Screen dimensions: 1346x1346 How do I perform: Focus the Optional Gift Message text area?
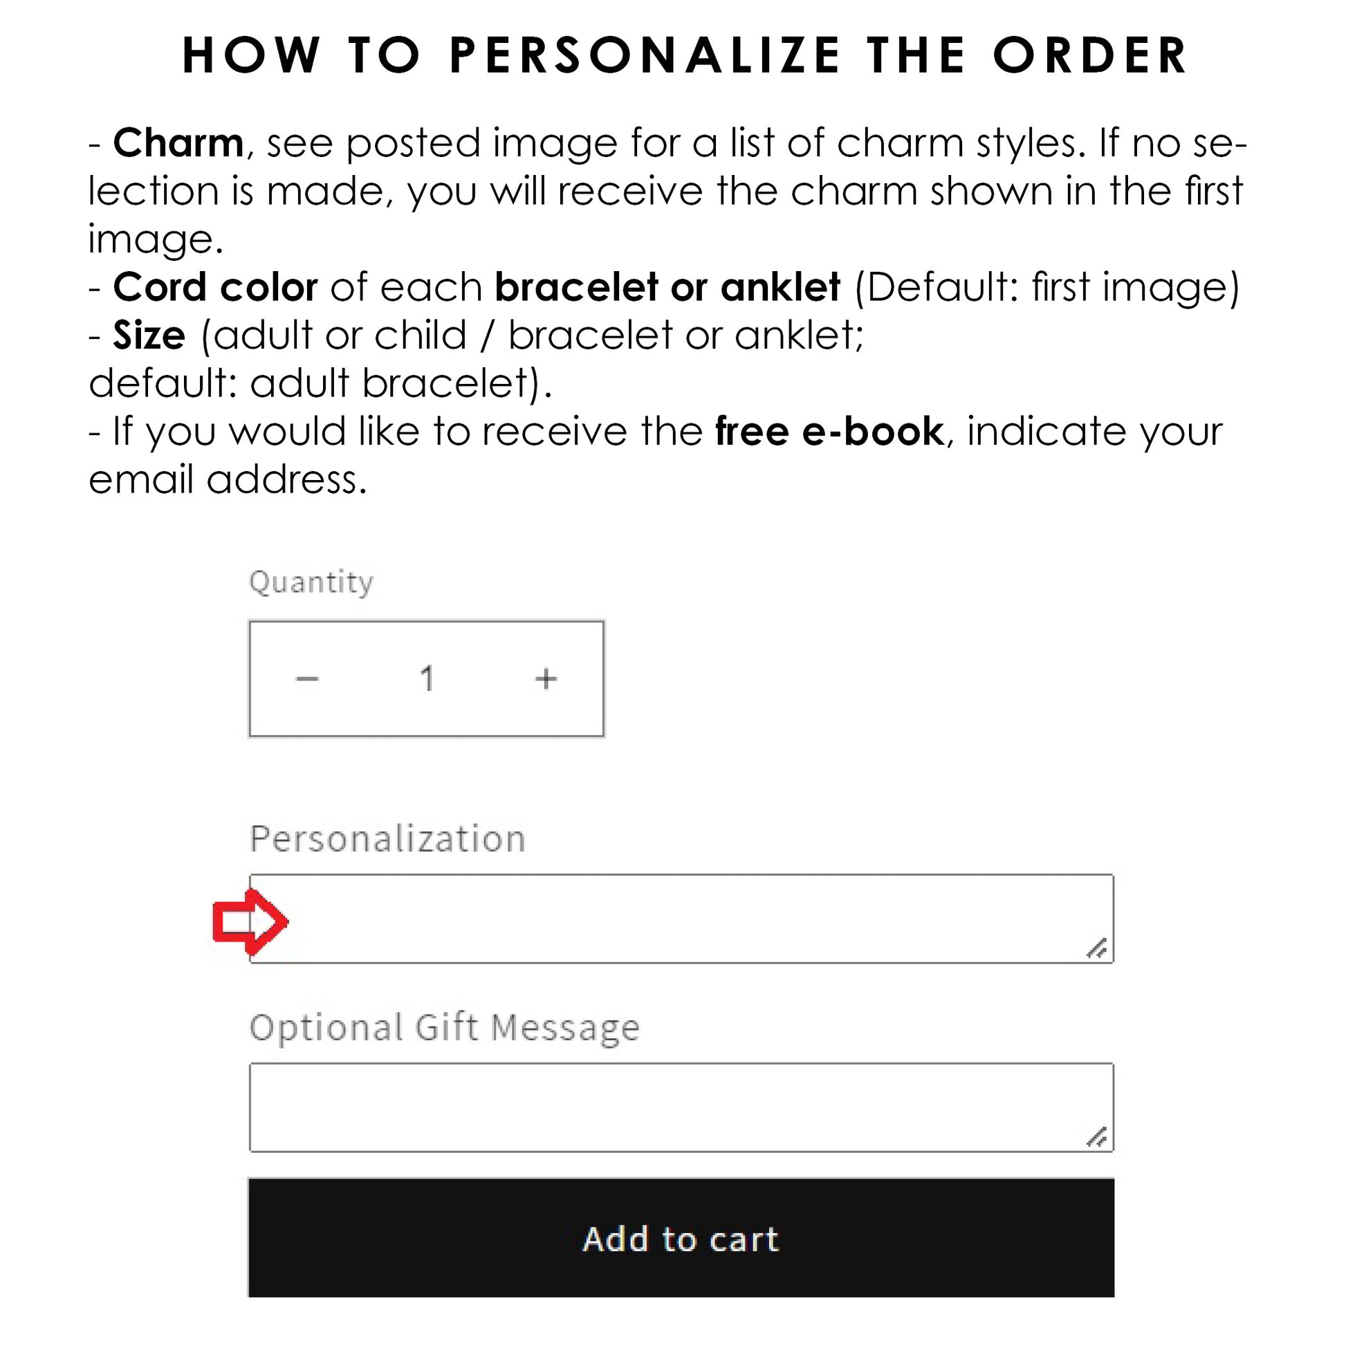(681, 1108)
